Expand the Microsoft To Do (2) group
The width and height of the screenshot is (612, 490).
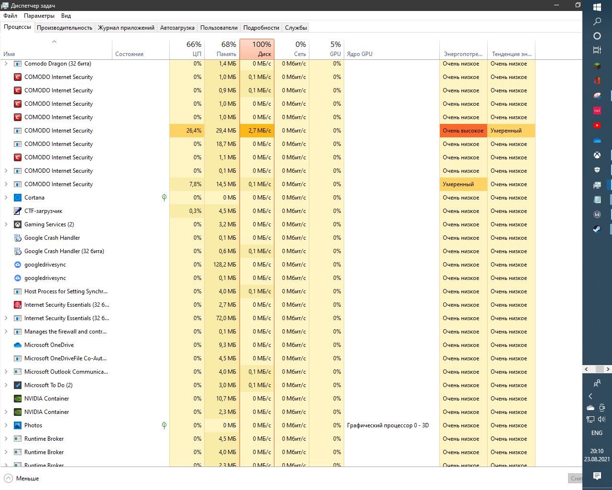point(6,385)
